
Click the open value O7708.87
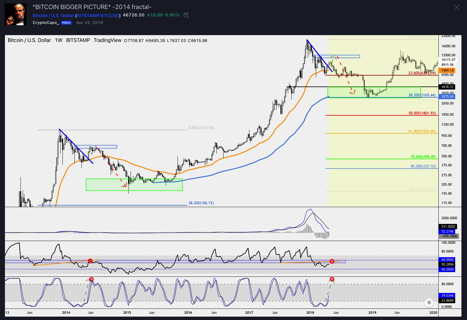pos(134,40)
